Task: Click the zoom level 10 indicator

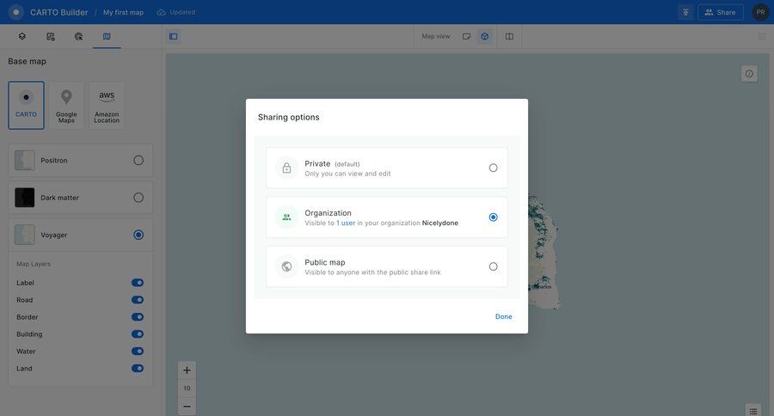Action: coord(187,388)
